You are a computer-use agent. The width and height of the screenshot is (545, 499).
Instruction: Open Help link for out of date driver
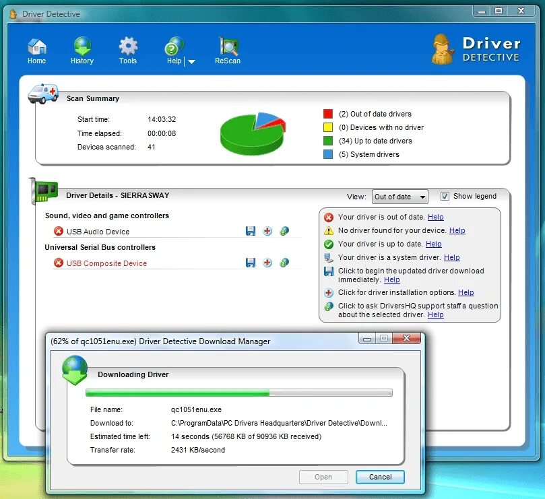pos(435,218)
